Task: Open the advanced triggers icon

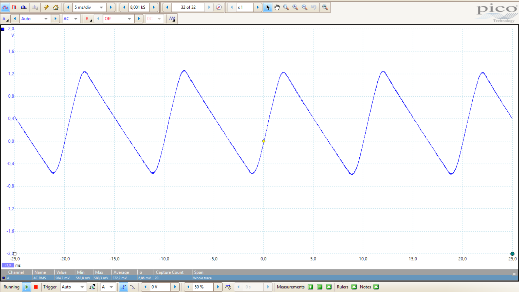Action: tap(92, 287)
